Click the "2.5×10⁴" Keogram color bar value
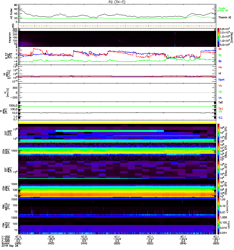Screen dimensions: 234x250 coord(225,29)
